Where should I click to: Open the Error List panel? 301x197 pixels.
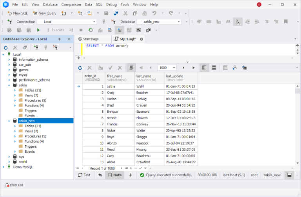[x=14, y=185]
